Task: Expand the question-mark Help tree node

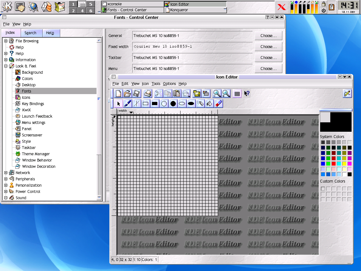Action: click(6, 53)
